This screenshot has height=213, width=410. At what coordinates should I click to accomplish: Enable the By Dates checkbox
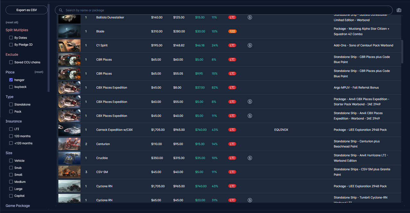pyautogui.click(x=11, y=38)
